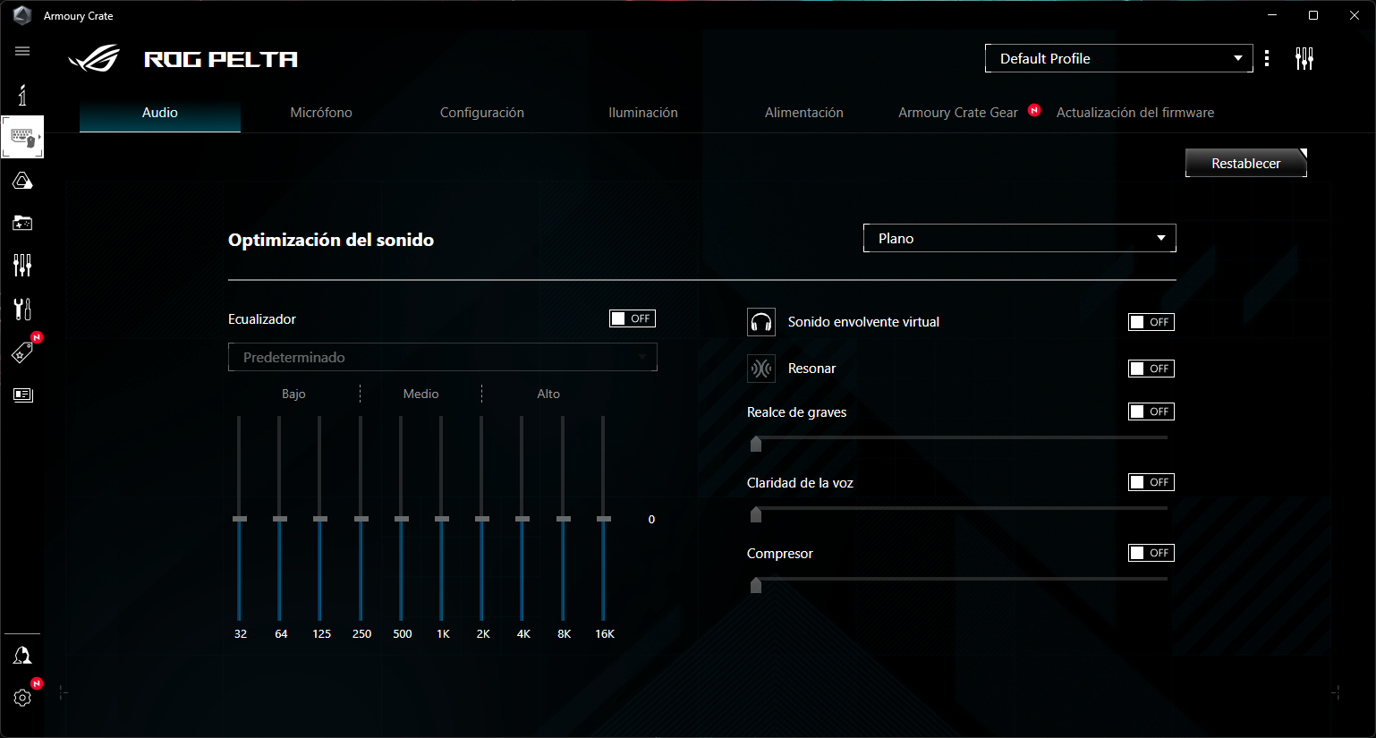Click the Alto band label

[x=548, y=394]
